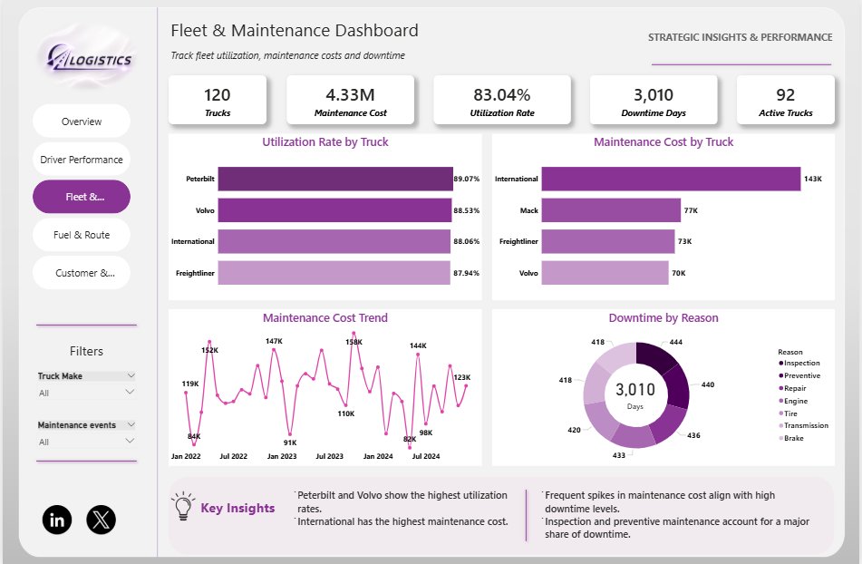Click the Key Insights lightbulb icon
This screenshot has width=862, height=564.
click(183, 506)
